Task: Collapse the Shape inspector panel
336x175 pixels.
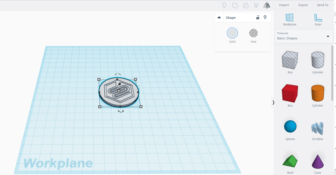Action: (219, 18)
